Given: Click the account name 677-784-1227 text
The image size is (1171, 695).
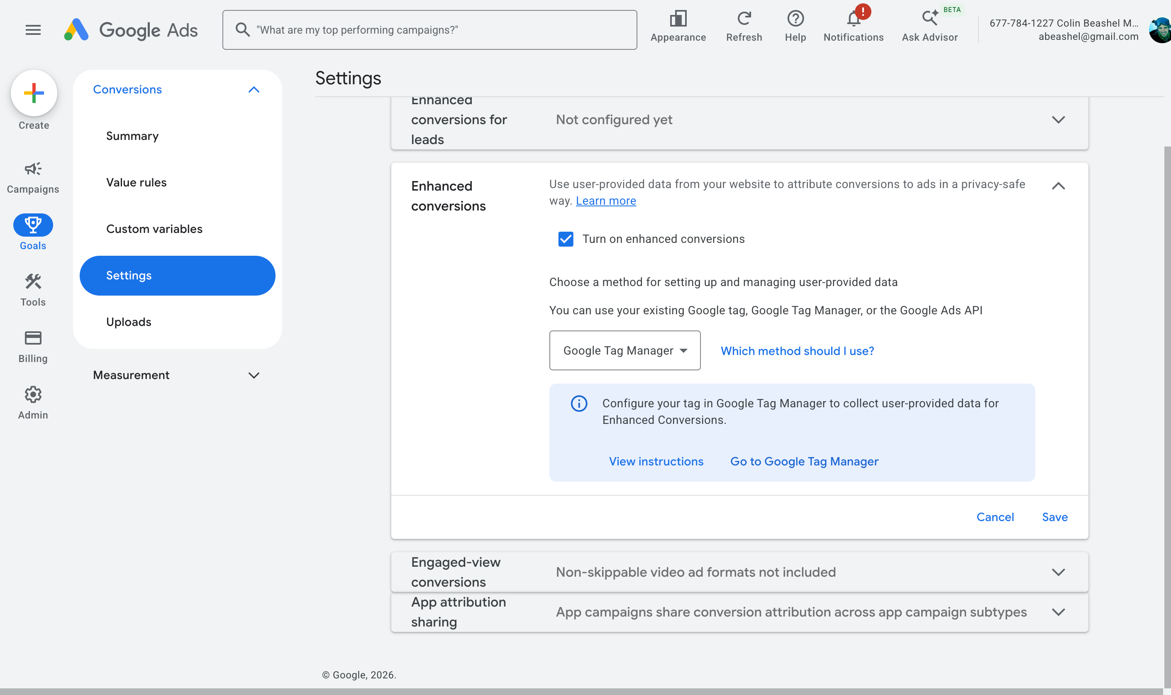Looking at the screenshot, I should point(1064,23).
